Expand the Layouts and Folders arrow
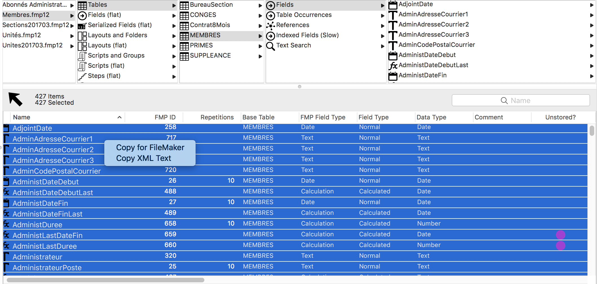Image resolution: width=597 pixels, height=284 pixels. coord(174,36)
